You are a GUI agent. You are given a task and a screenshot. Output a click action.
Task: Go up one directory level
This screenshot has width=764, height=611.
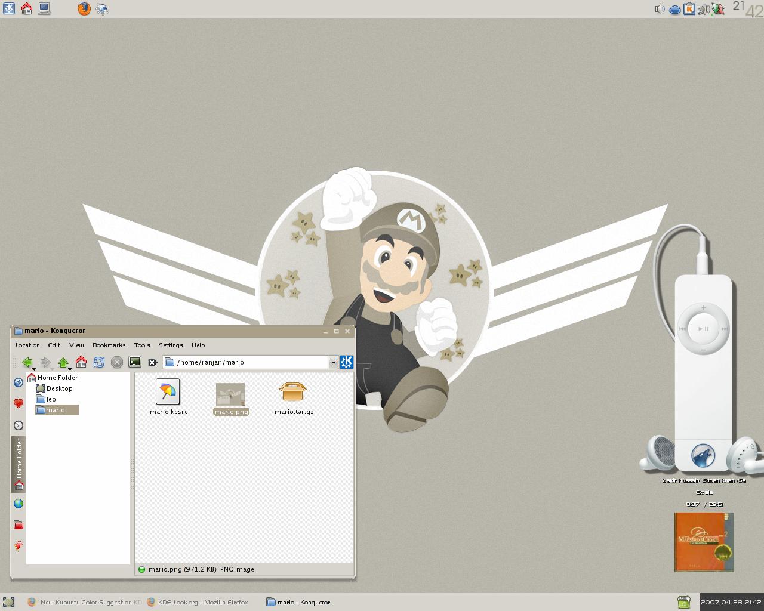pyautogui.click(x=63, y=362)
